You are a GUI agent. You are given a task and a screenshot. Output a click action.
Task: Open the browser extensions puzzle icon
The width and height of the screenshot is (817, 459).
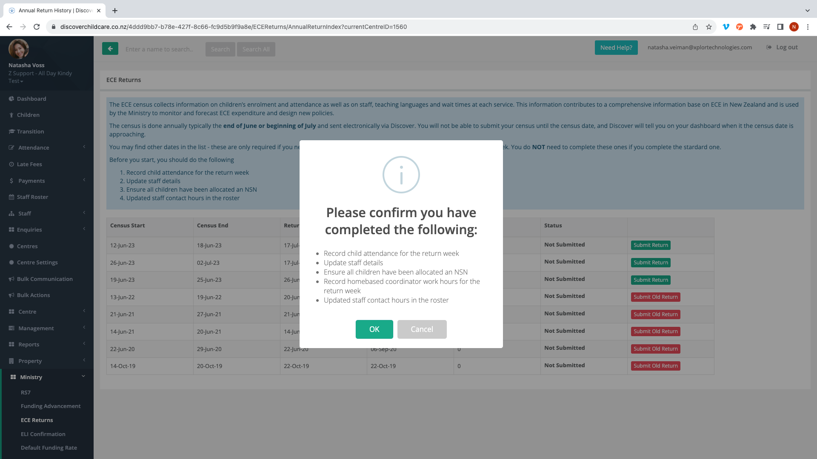point(753,27)
